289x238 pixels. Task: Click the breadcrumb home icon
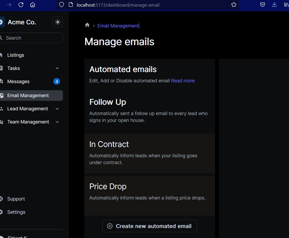click(x=87, y=25)
